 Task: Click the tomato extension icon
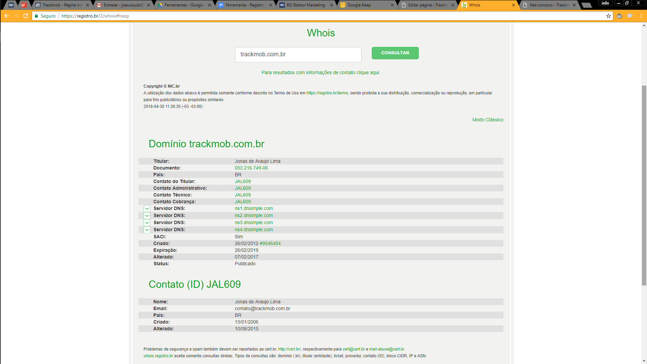pos(619,16)
